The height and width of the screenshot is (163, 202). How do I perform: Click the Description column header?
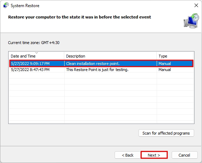pos(110,56)
